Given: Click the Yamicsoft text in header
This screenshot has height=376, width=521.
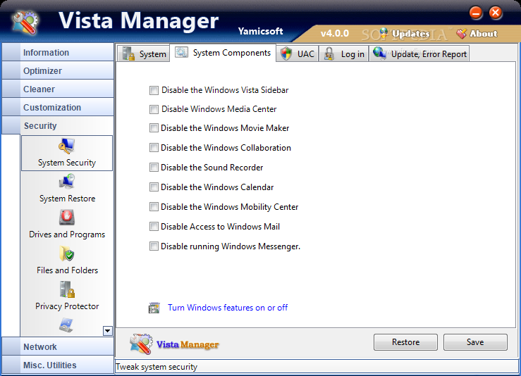Looking at the screenshot, I should [260, 32].
